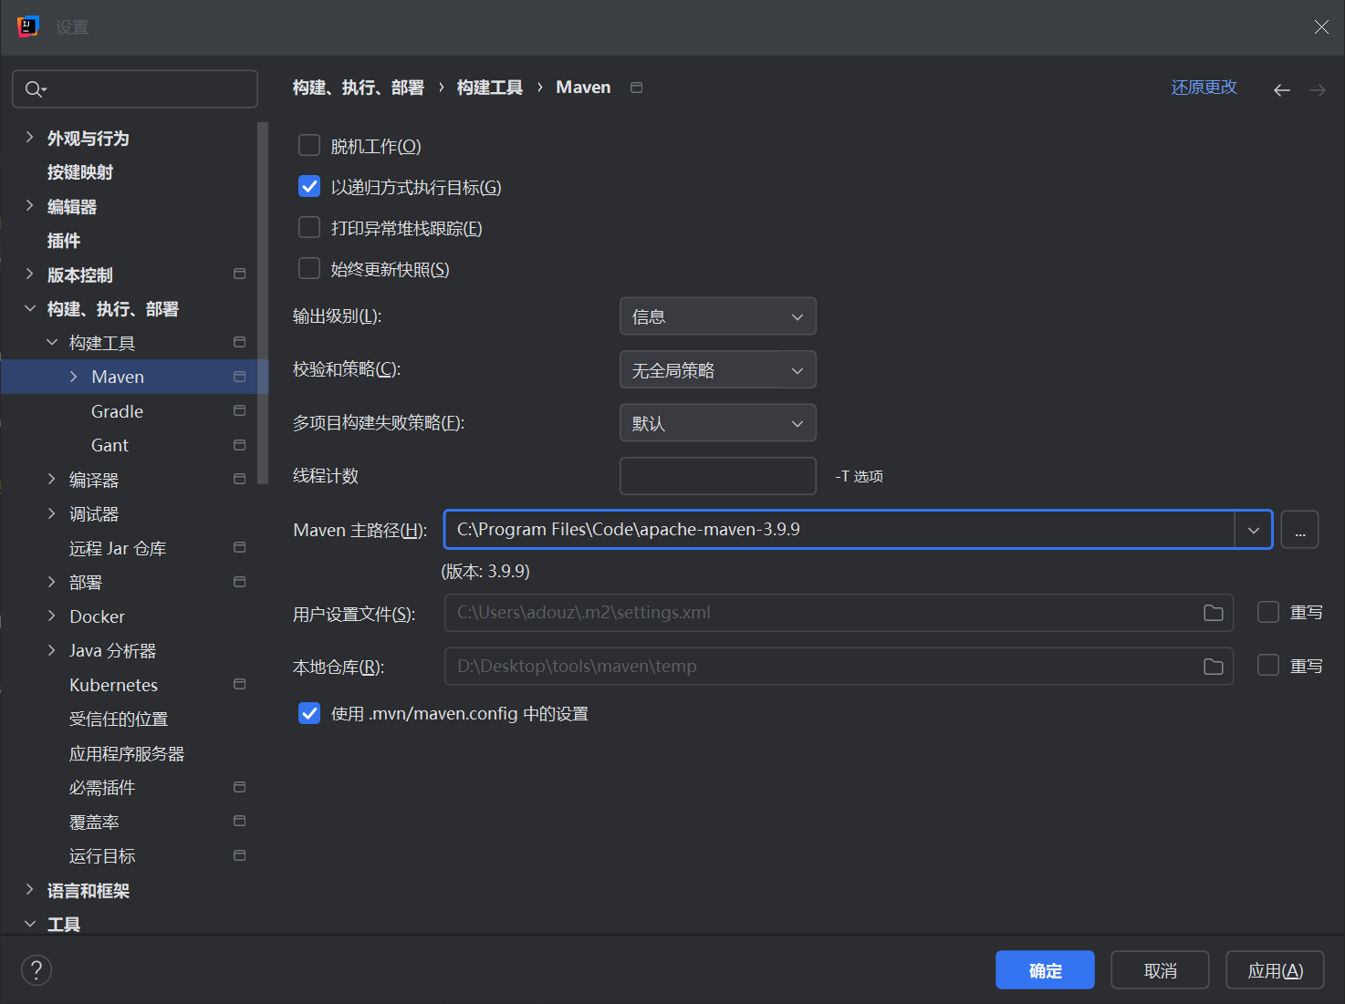1345x1004 pixels.
Task: Click project marker icon on 运行目标 row
Action: pyautogui.click(x=240, y=855)
